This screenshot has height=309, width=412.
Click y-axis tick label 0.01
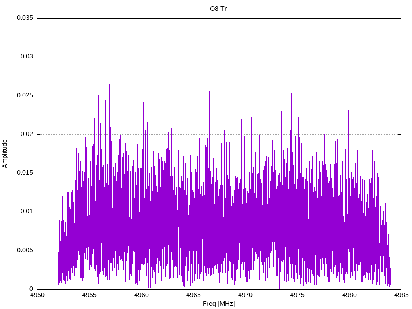[27, 211]
